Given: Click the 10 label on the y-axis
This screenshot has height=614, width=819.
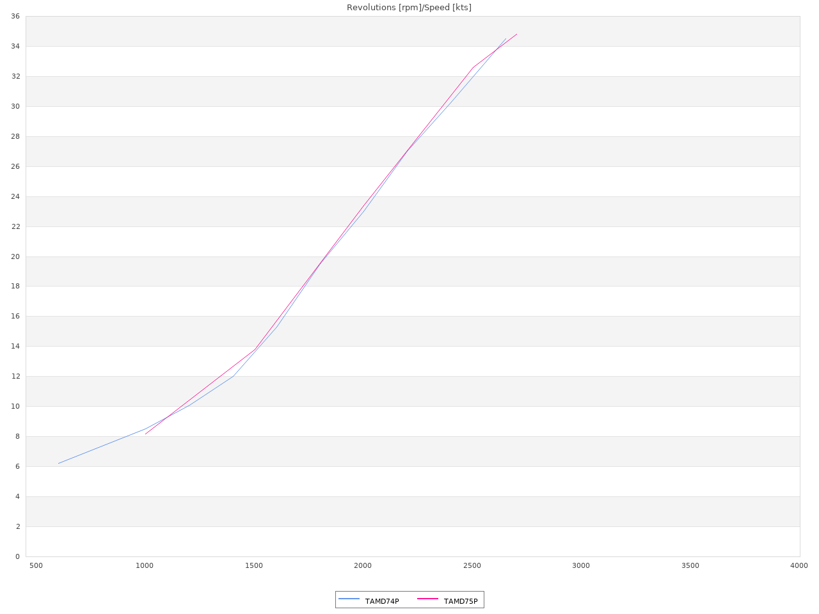Looking at the screenshot, I should coord(15,406).
